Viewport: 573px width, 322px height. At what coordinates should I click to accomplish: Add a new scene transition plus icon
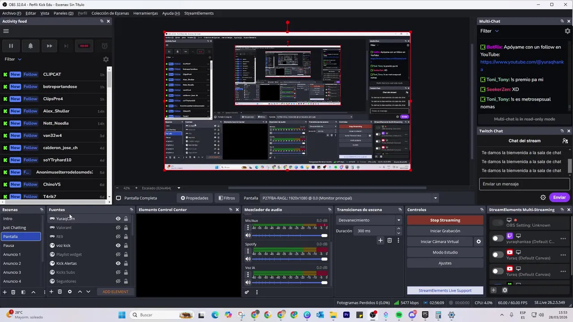pos(380,240)
